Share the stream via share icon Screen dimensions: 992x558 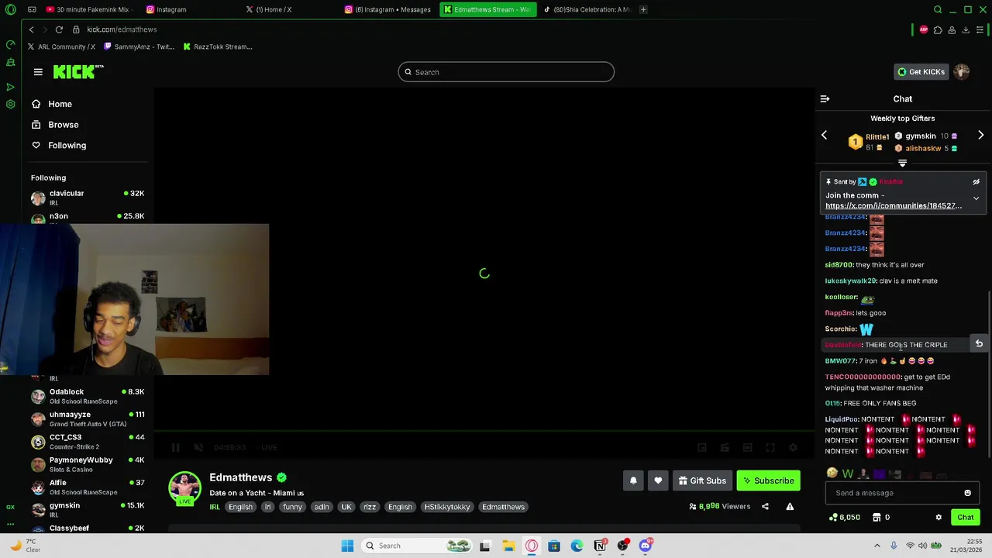(765, 507)
